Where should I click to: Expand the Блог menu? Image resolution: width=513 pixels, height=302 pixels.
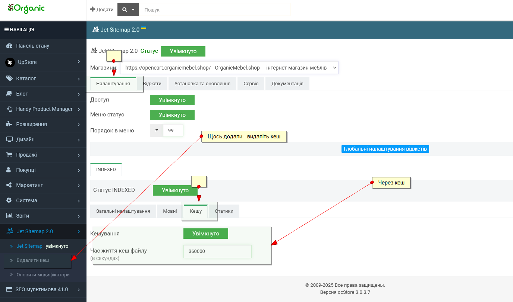[79, 94]
